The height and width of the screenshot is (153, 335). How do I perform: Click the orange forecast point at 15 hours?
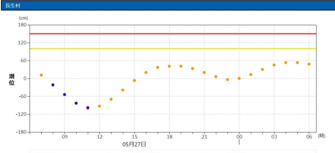[x=134, y=81]
